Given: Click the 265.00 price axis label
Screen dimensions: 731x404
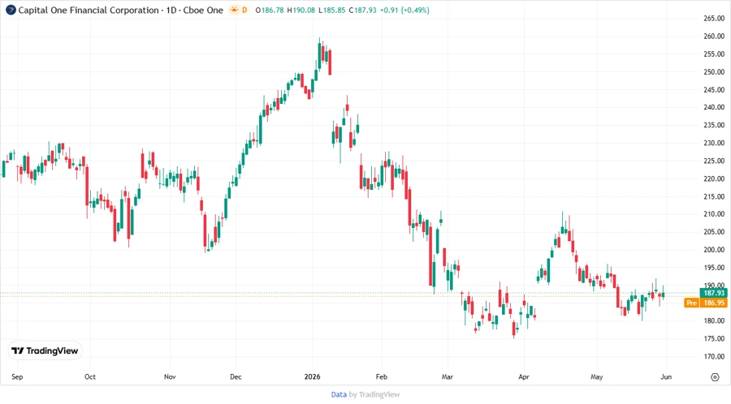Looking at the screenshot, I should (714, 18).
